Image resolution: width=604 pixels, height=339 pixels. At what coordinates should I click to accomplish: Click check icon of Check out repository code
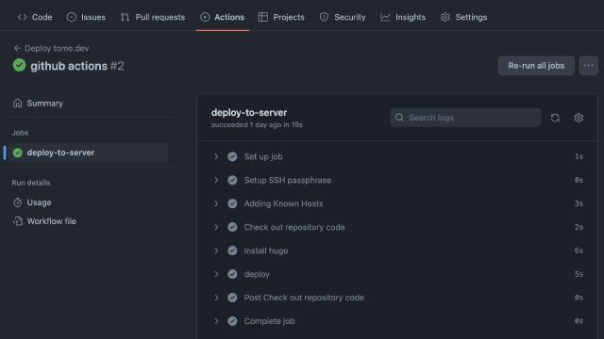232,227
